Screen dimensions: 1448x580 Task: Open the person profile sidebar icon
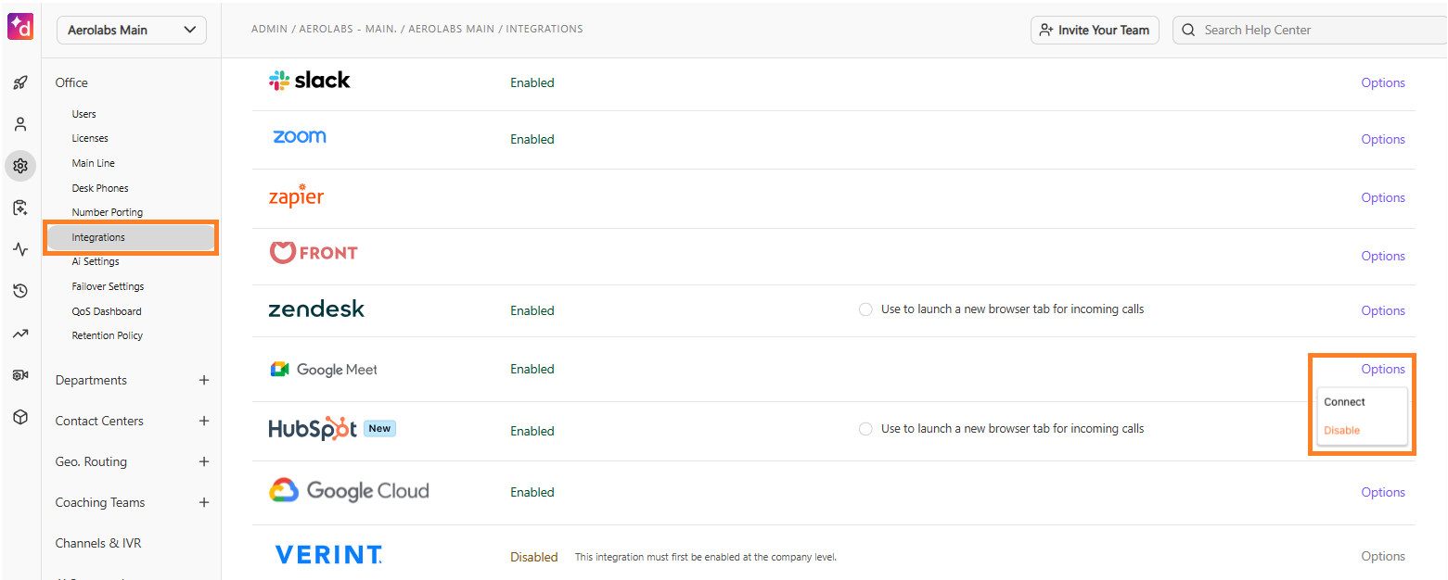pyautogui.click(x=20, y=124)
